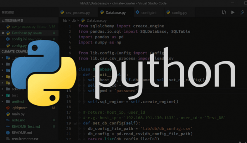Click 'lib.config.Config' on line 6
Viewport: 247px width, 143px height.
click(110, 53)
